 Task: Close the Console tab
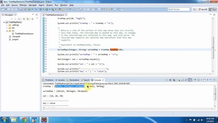(103, 80)
